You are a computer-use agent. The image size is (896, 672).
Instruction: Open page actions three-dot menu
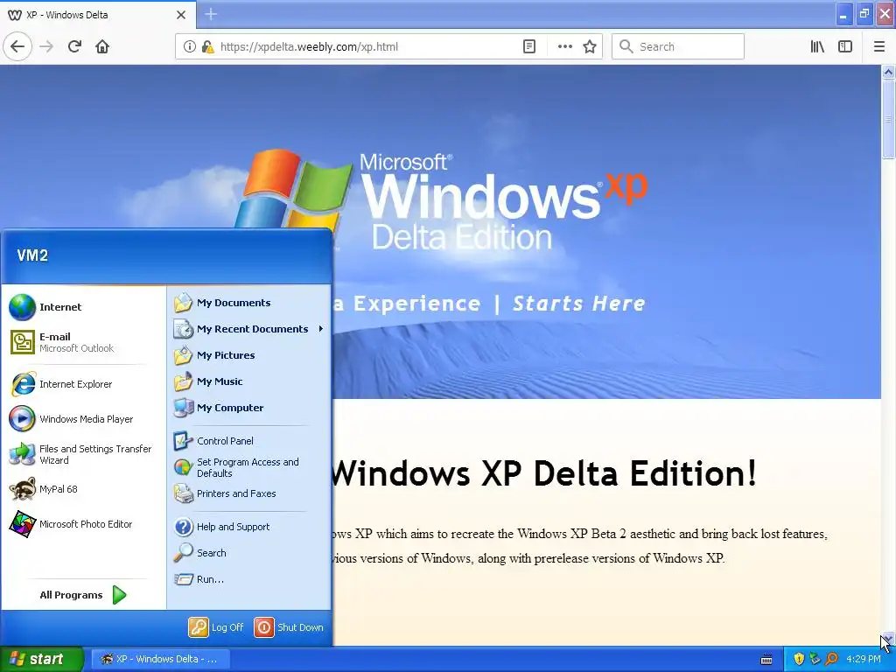click(x=564, y=46)
